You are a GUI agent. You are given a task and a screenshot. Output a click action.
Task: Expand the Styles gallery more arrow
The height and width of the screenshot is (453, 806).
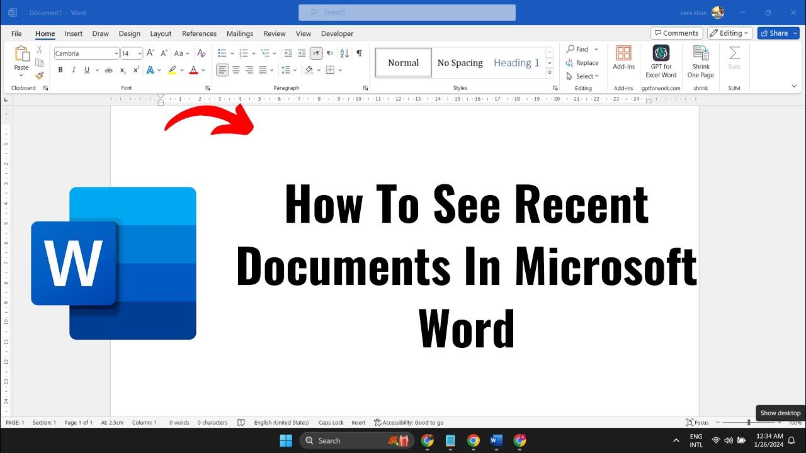[550, 74]
